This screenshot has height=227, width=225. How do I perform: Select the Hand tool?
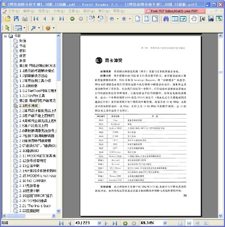click(194, 19)
